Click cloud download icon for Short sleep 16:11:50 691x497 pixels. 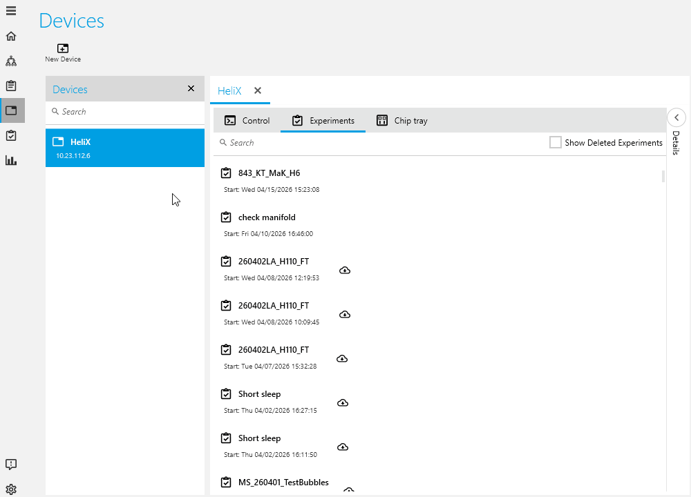point(343,447)
